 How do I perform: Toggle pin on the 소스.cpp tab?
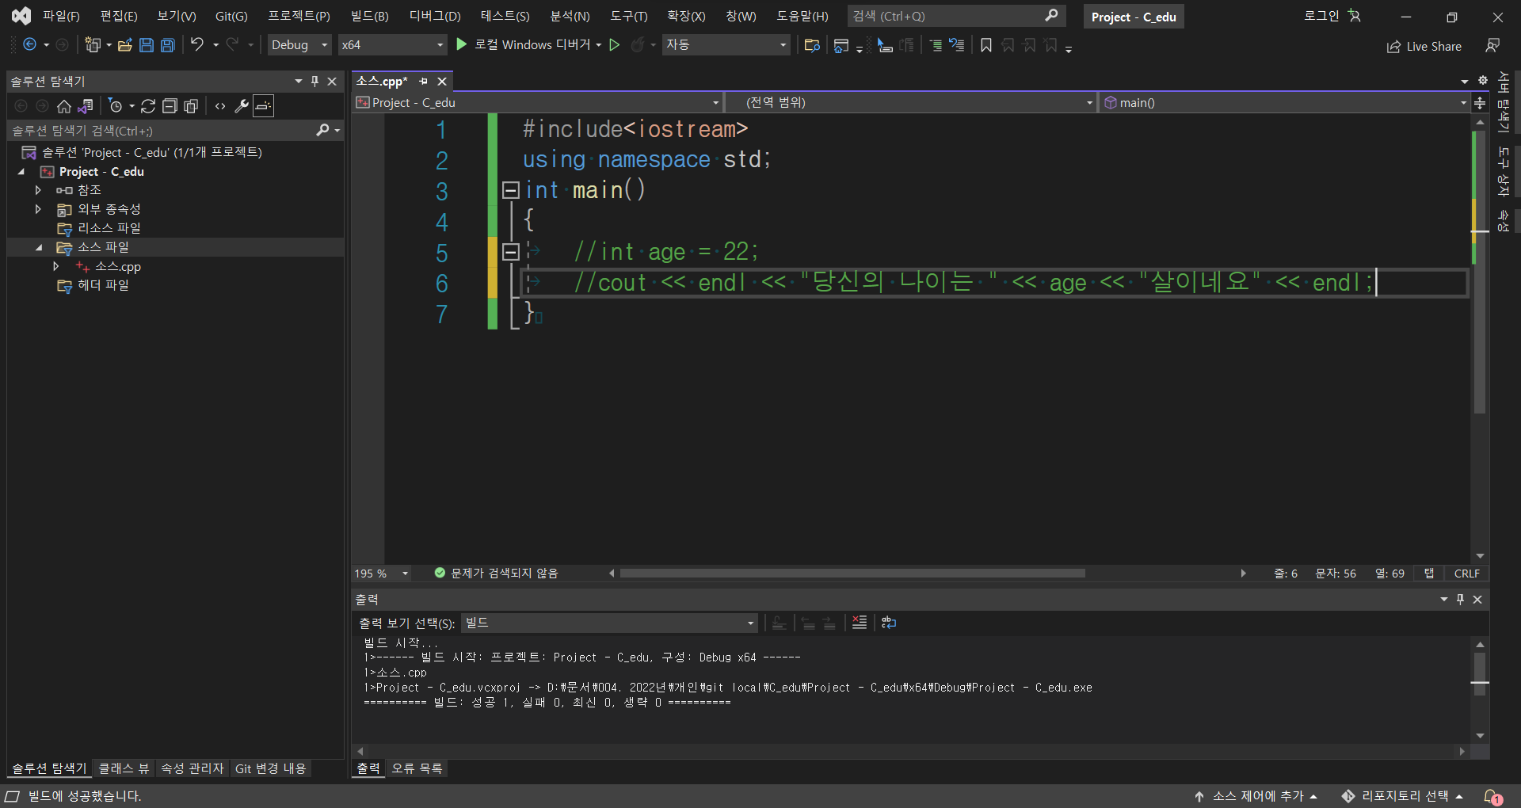click(x=423, y=81)
